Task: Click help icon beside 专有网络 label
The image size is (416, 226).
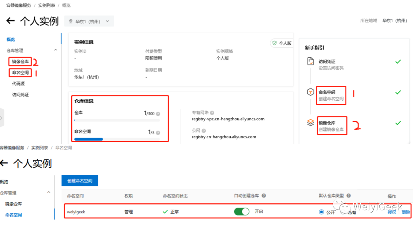Action: click(x=212, y=113)
